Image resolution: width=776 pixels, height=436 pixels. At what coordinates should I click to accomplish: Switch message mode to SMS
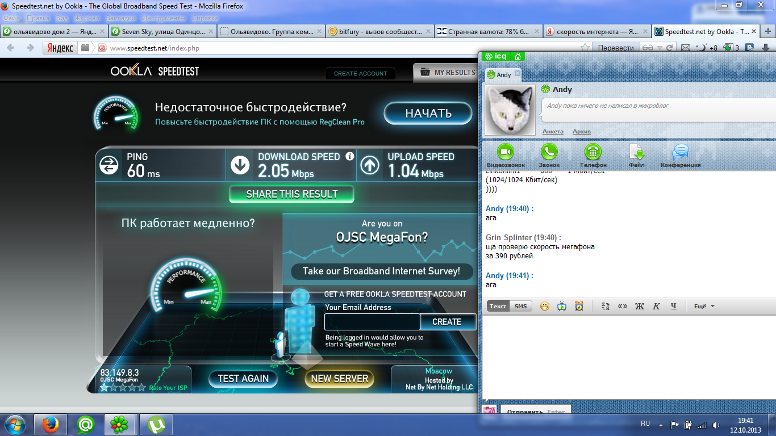click(520, 307)
